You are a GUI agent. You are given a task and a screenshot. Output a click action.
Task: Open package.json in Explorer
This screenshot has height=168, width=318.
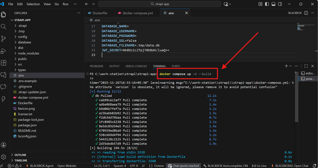click(47, 125)
